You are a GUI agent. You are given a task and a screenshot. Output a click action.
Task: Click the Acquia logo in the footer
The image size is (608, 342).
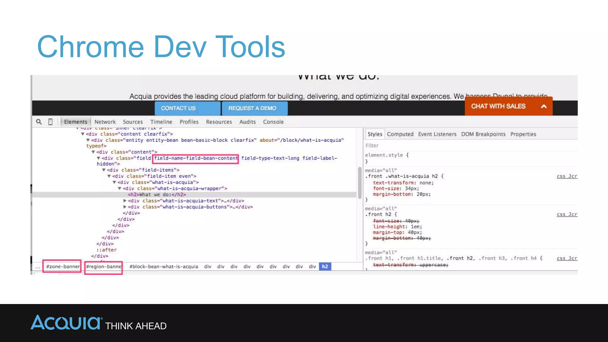66,322
